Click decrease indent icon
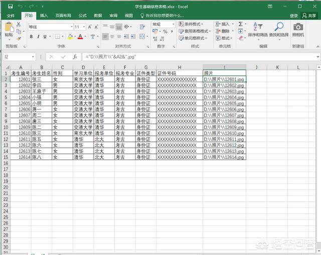The image size is (321, 255). [126, 37]
